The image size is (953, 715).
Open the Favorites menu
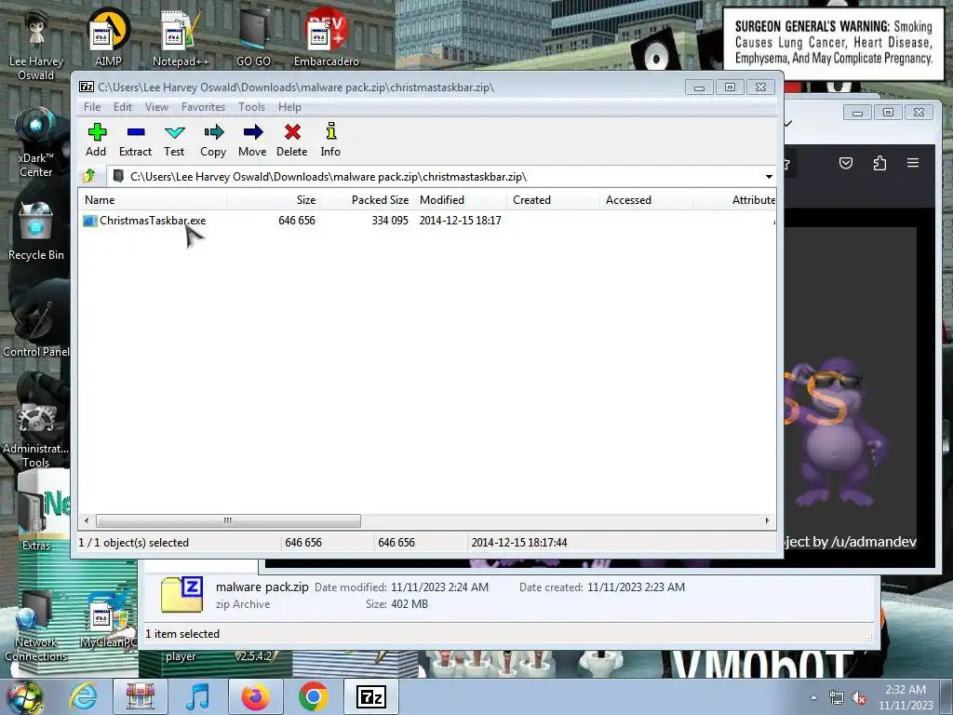coord(204,107)
